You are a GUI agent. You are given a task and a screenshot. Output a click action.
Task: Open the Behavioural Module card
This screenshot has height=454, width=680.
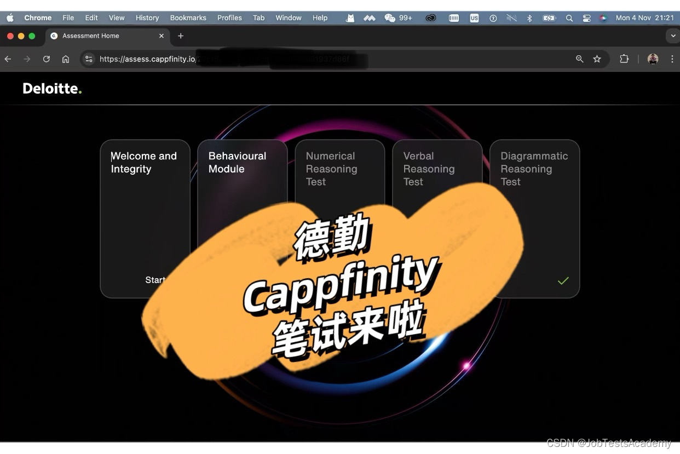(x=243, y=219)
